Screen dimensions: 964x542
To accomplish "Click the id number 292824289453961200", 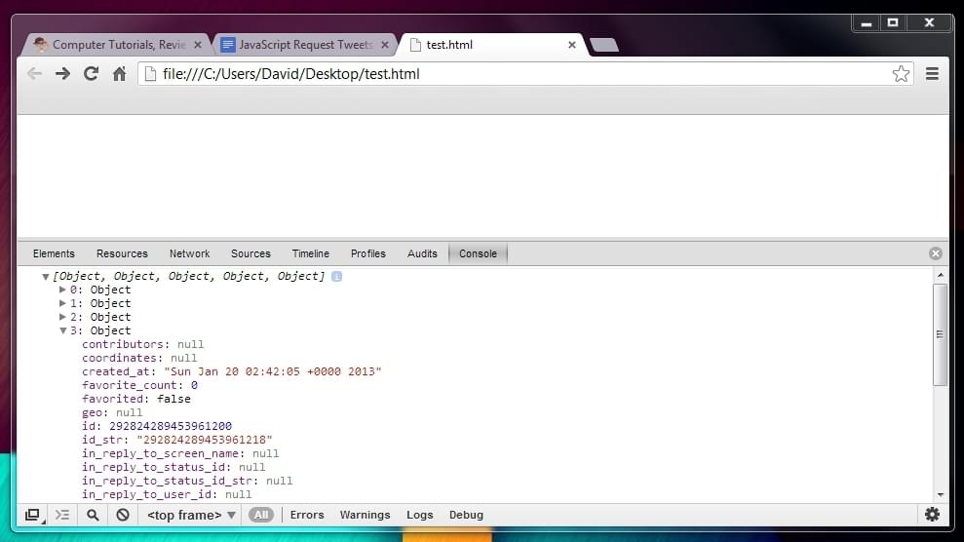I will [171, 426].
